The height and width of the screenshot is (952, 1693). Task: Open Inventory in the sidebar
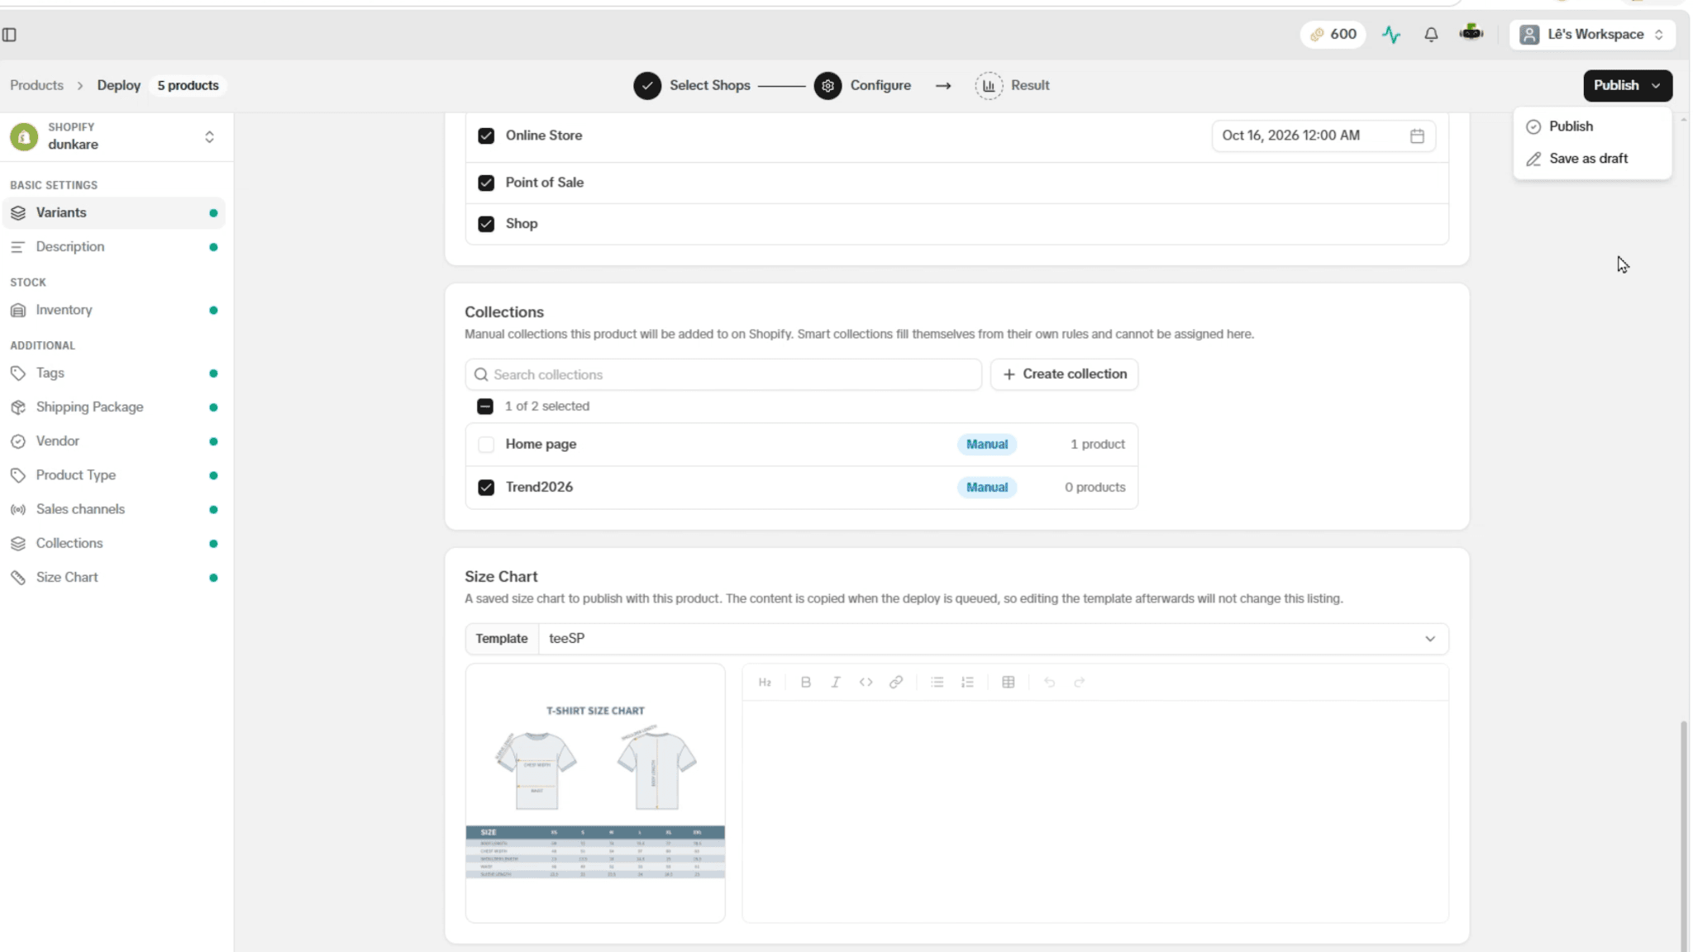pyautogui.click(x=113, y=311)
